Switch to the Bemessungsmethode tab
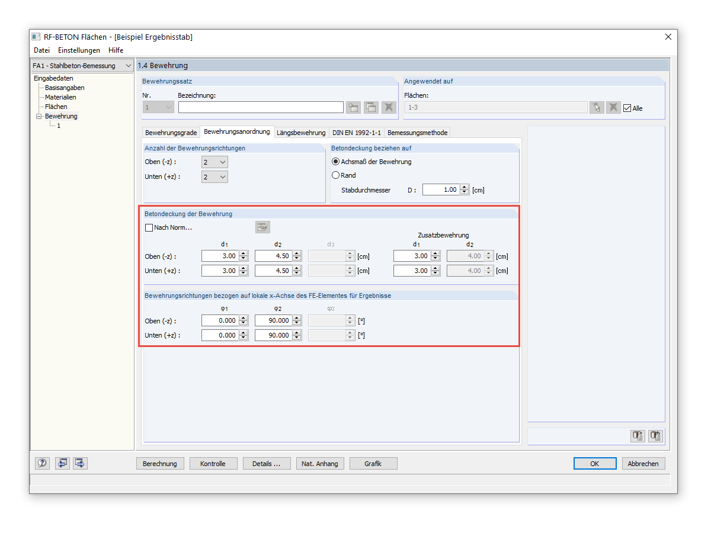This screenshot has height=533, width=711. tap(417, 133)
